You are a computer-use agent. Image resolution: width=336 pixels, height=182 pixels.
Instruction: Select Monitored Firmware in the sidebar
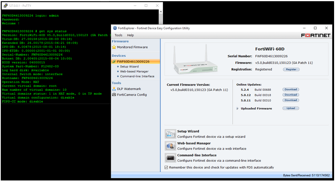[x=132, y=47]
